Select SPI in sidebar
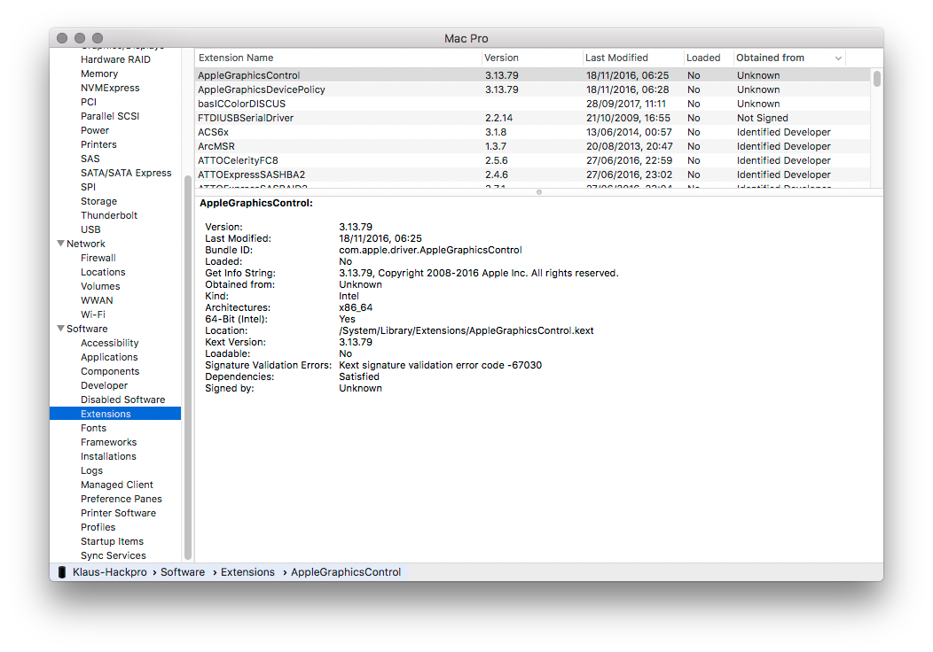 88,187
